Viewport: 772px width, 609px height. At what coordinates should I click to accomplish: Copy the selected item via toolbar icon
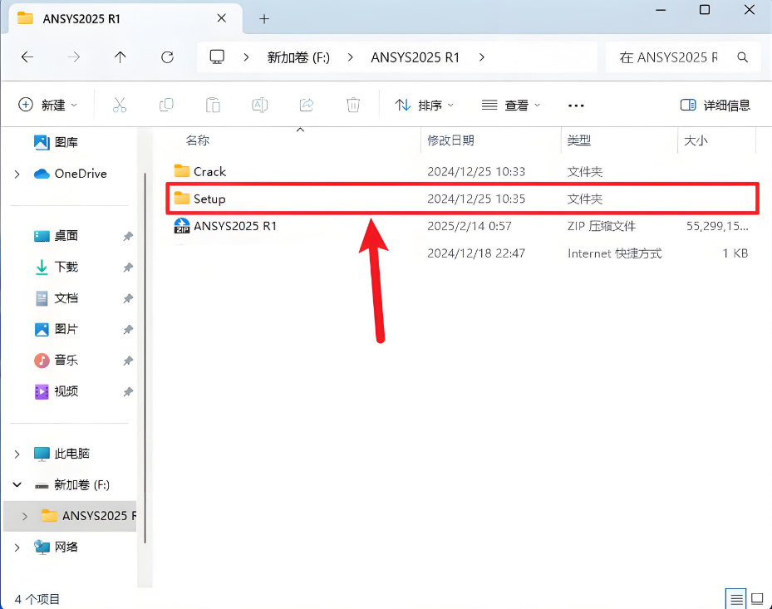pos(166,105)
